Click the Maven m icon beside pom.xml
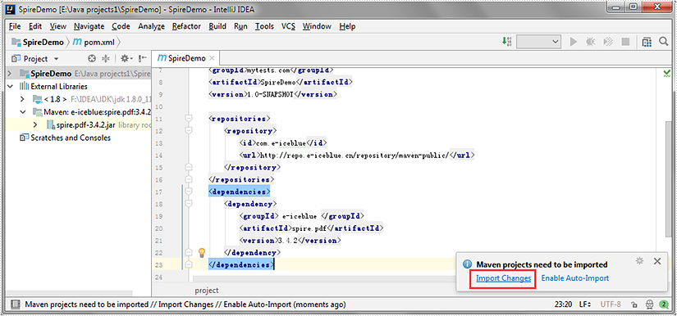Screen dimensions: 677x316 click(x=77, y=42)
